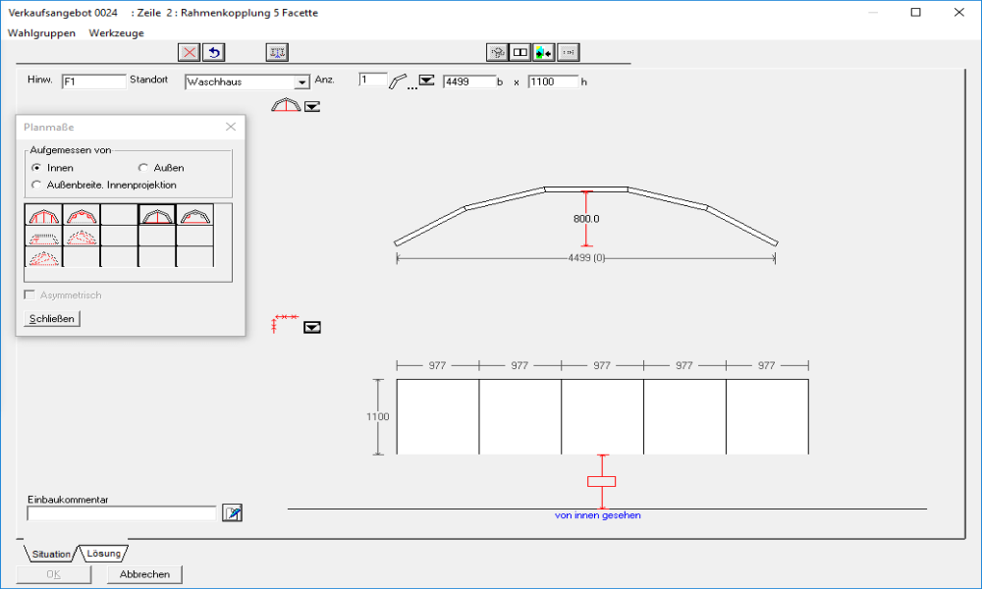982x589 pixels.
Task: Switch to the Lösung tab
Action: (x=103, y=554)
